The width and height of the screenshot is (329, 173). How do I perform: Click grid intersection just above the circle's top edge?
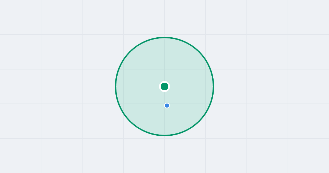[x=164, y=35]
